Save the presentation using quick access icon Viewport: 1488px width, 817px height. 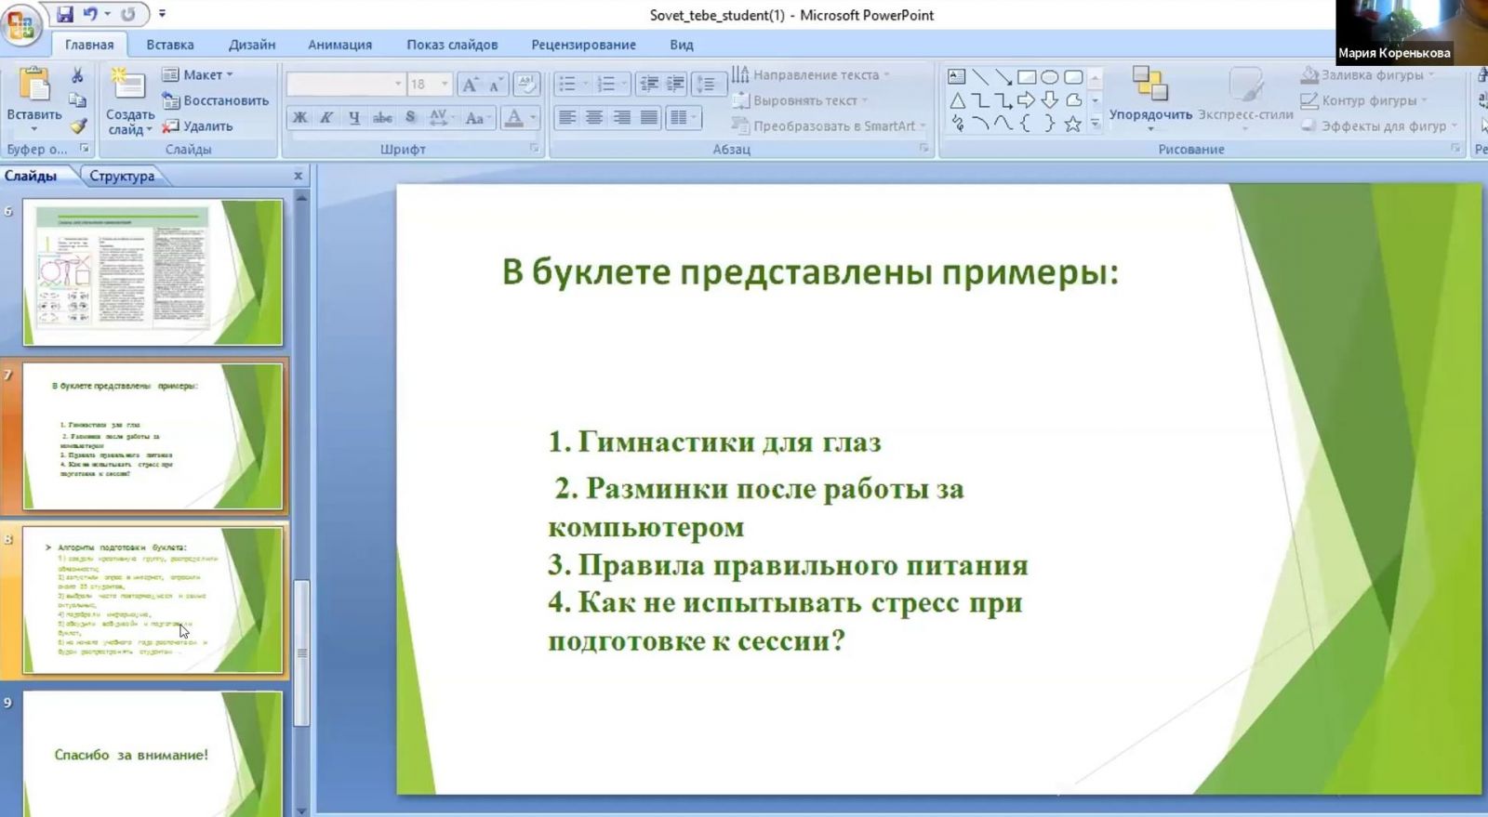click(64, 14)
